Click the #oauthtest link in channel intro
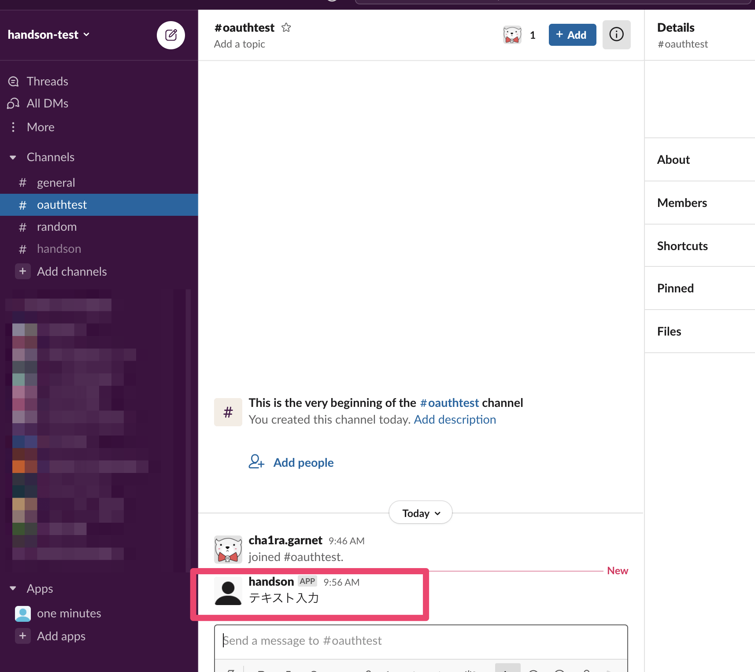The width and height of the screenshot is (755, 672). 449,403
